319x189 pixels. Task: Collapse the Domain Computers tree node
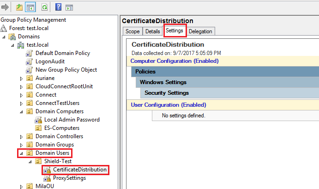tap(21, 112)
